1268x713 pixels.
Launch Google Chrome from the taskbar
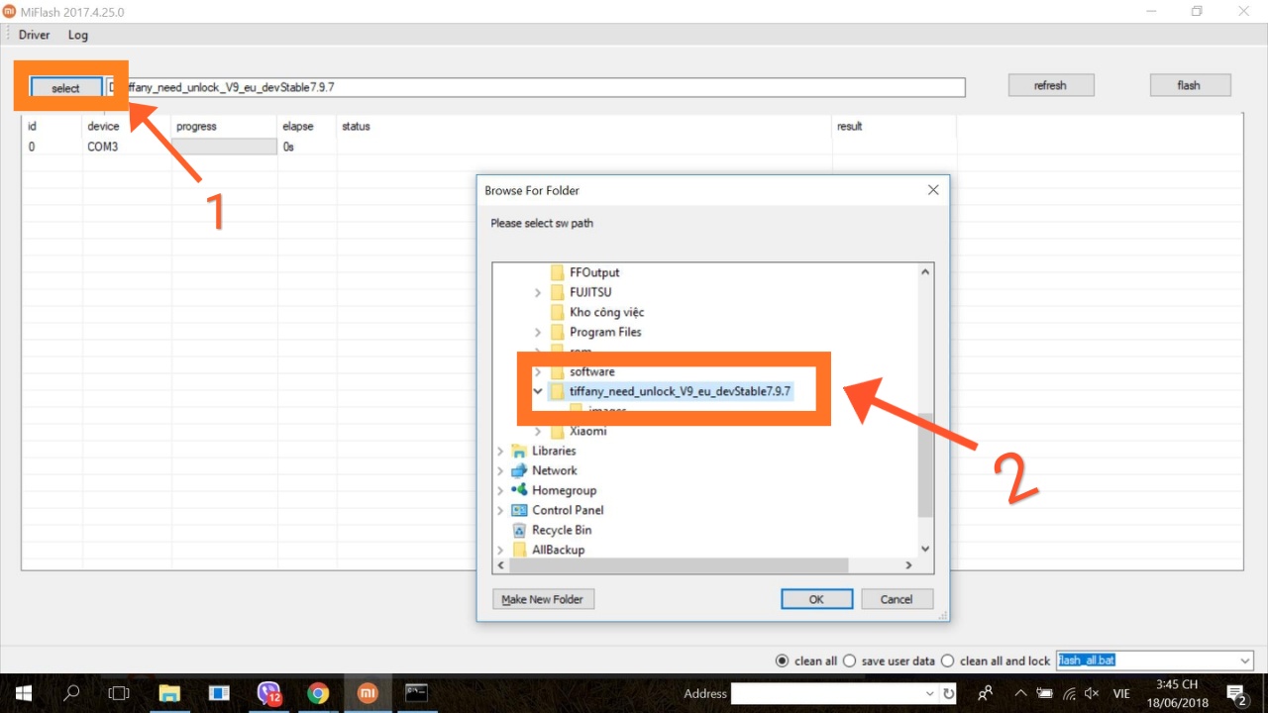(x=317, y=693)
